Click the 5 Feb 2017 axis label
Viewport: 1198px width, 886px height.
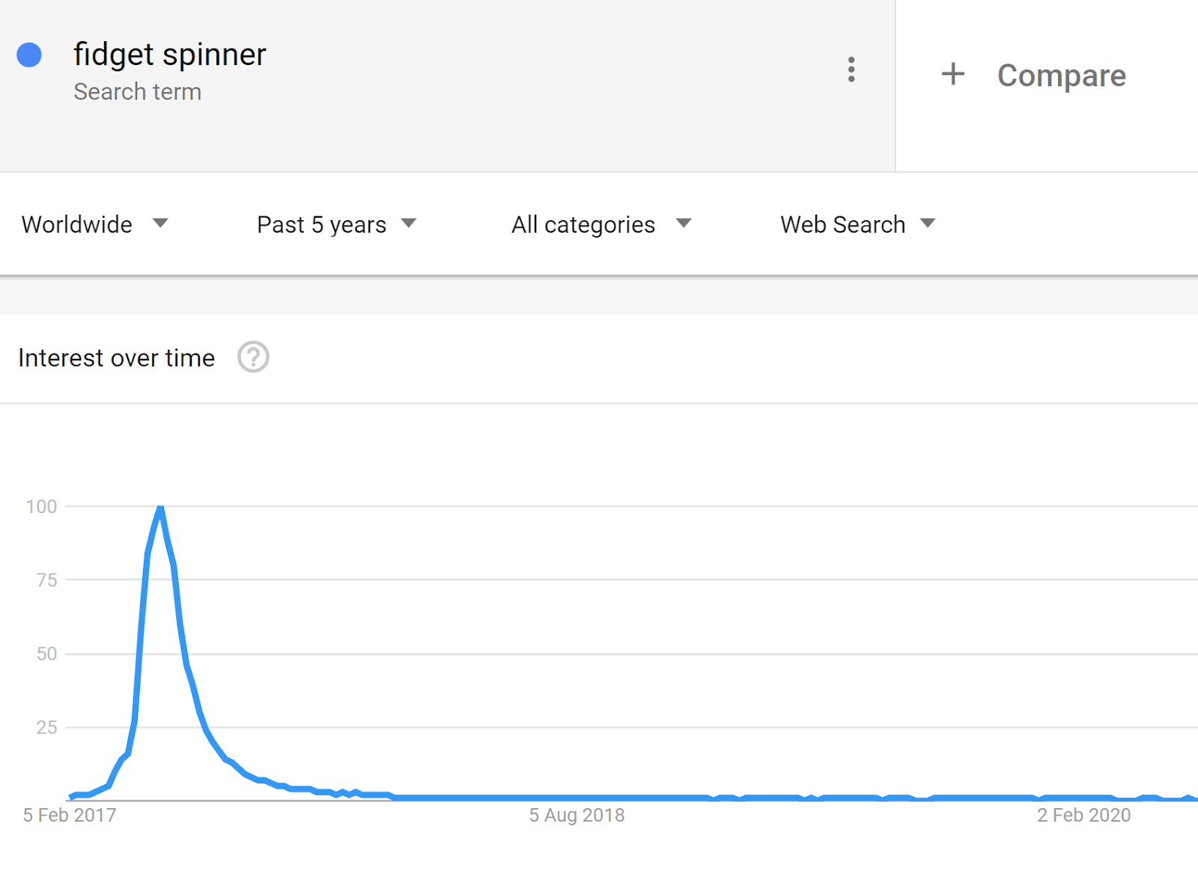(x=70, y=815)
